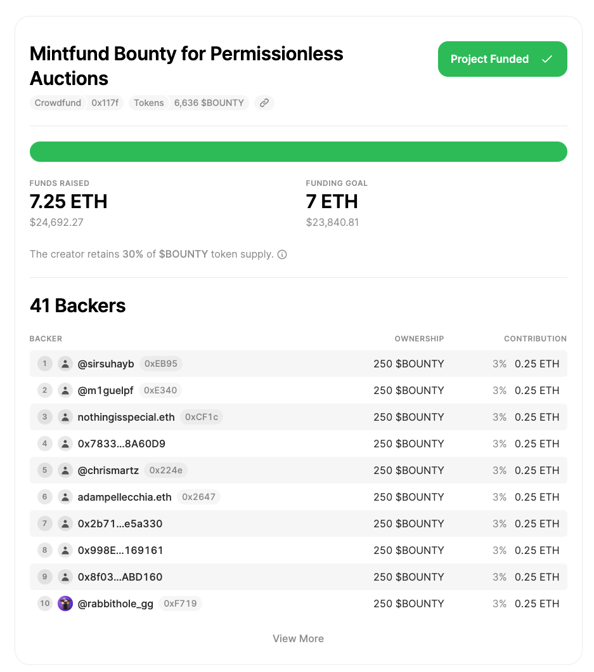Click the avatar icon beside adampellecchia.eth
The width and height of the screenshot is (594, 672).
tap(65, 497)
